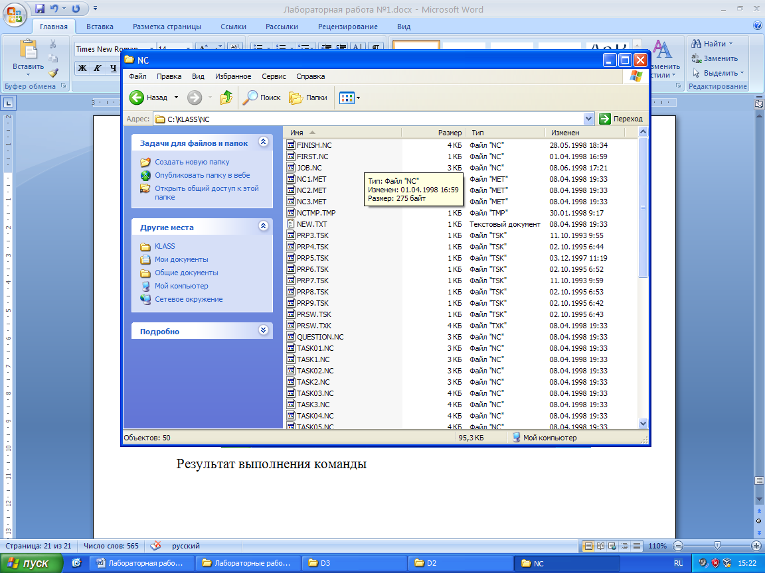
Task: Open 'Мой компьютер' link in side panel
Action: 181,286
